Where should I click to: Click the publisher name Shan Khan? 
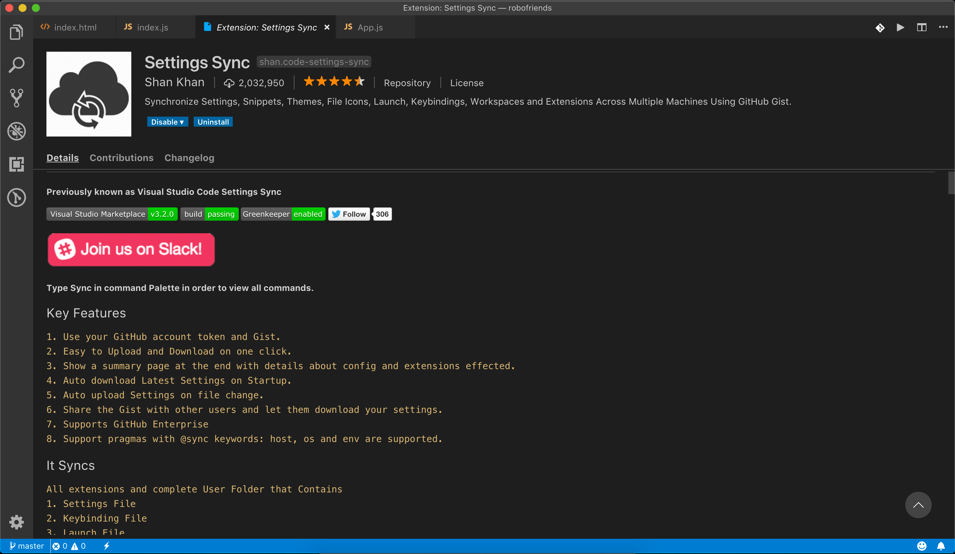174,82
